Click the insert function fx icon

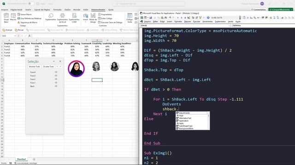(29, 36)
